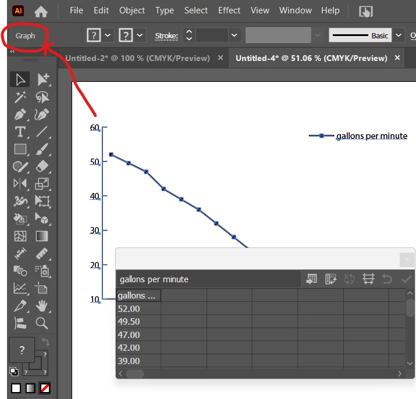Select the 49.50 data cell
This screenshot has width=416, height=399.
click(x=138, y=321)
